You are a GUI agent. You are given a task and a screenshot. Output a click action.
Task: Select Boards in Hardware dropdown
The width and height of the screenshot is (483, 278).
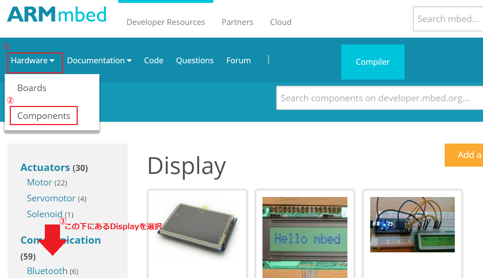(32, 88)
